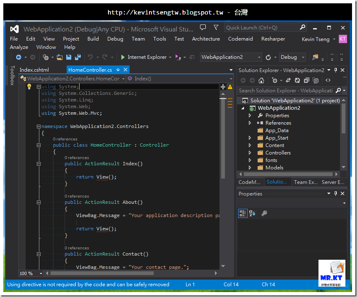Click the Solution Explorer horizontal scrollbar
The image size is (357, 297).
288,174
